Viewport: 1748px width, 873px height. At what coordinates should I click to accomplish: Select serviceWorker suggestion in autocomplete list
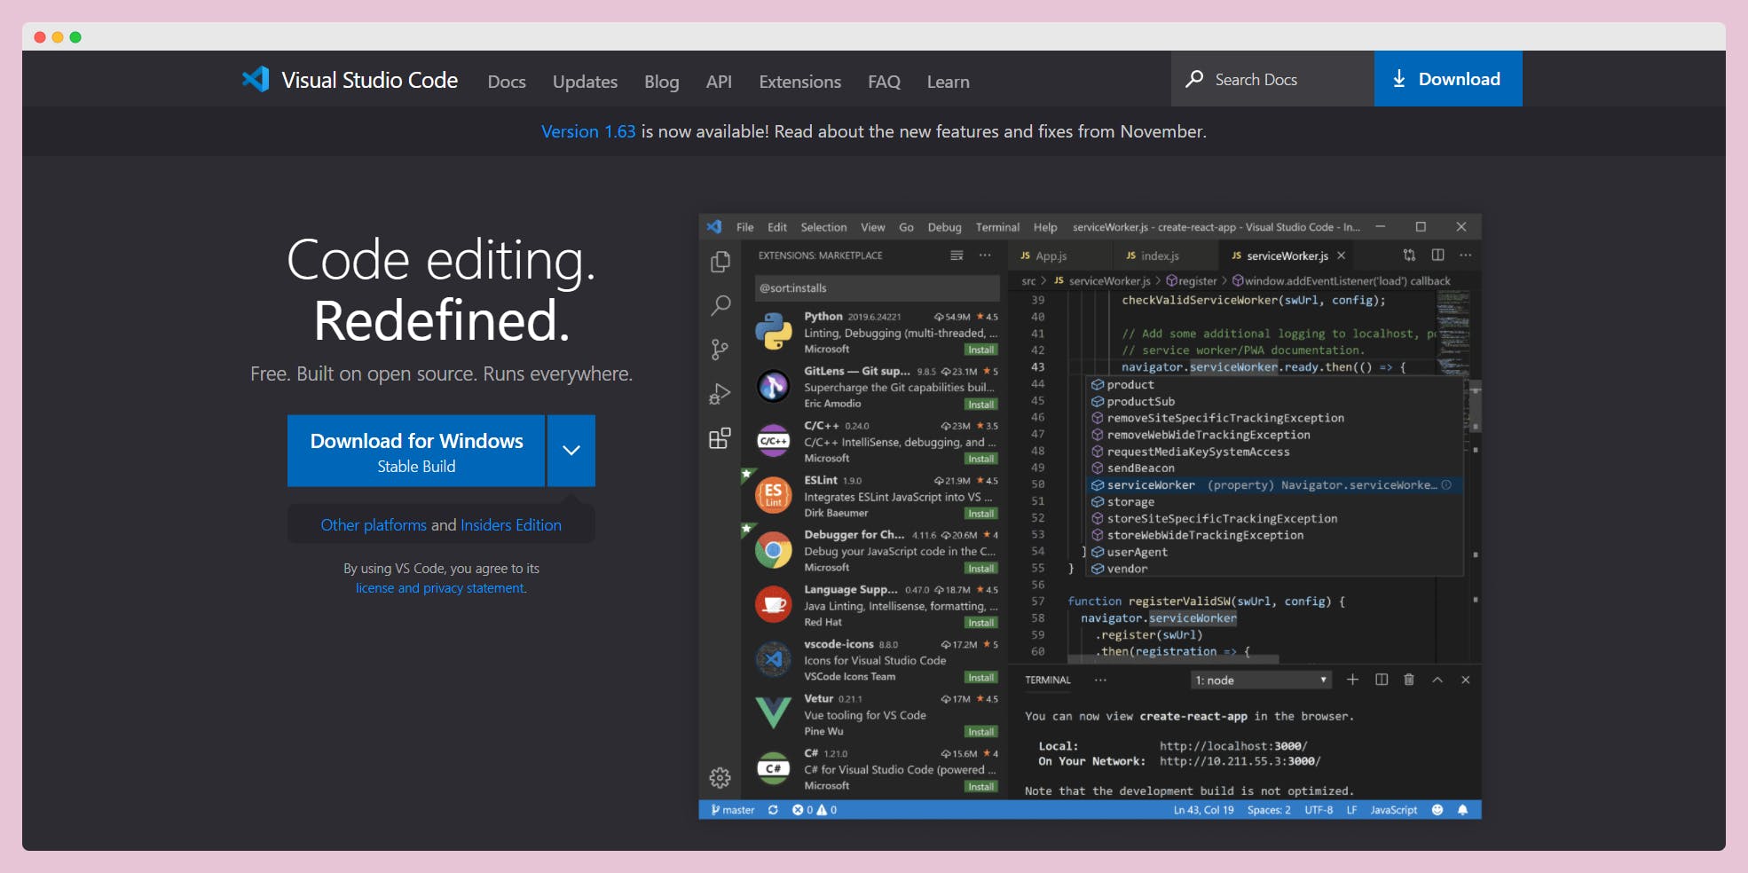click(x=1274, y=485)
